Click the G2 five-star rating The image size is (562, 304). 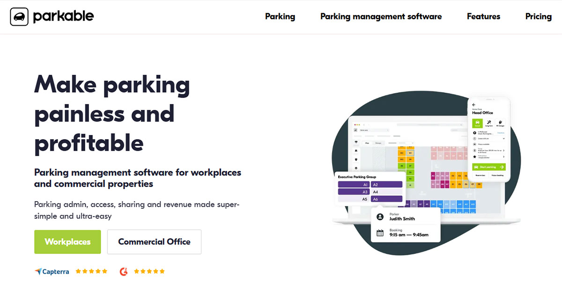pyautogui.click(x=149, y=271)
